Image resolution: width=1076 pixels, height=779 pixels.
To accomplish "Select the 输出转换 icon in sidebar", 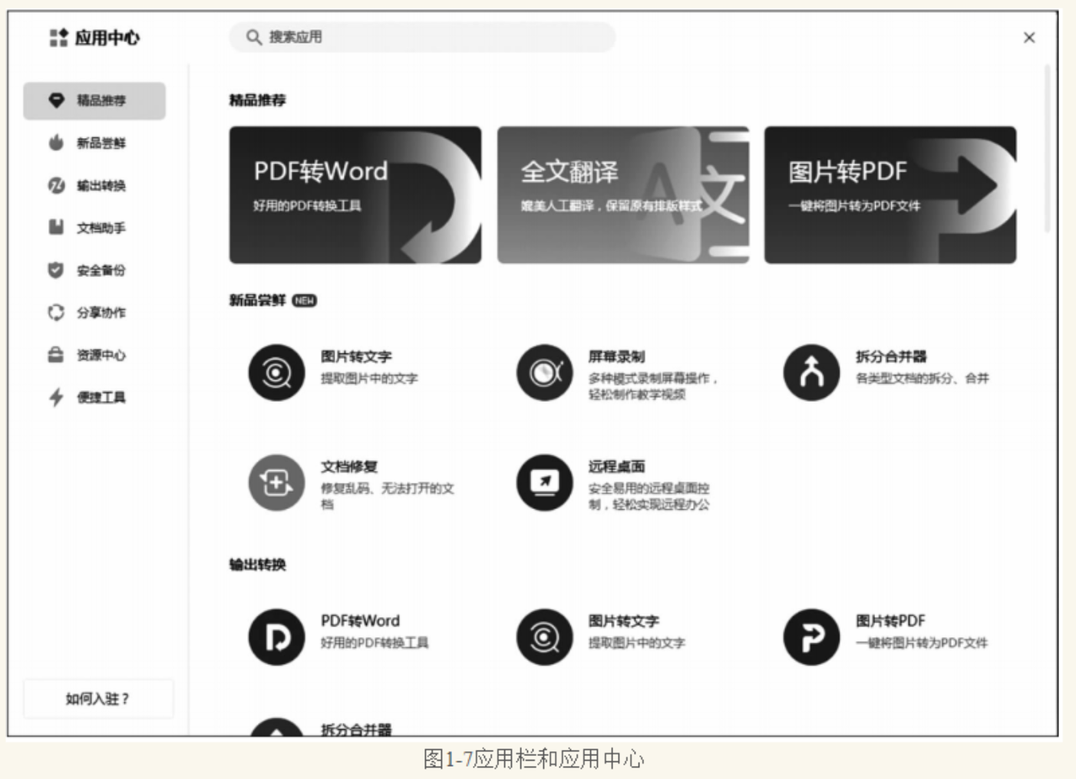I will 56,186.
